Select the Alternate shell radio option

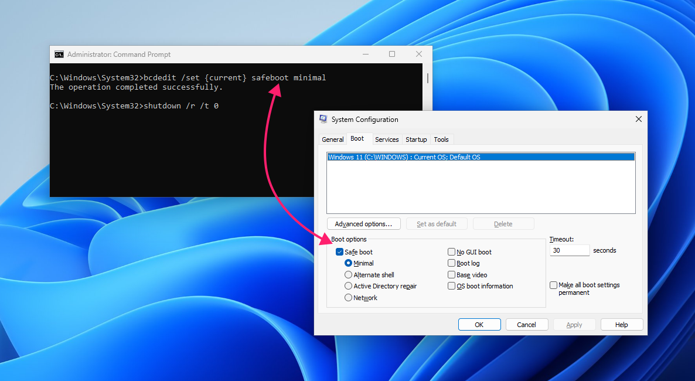pos(349,274)
